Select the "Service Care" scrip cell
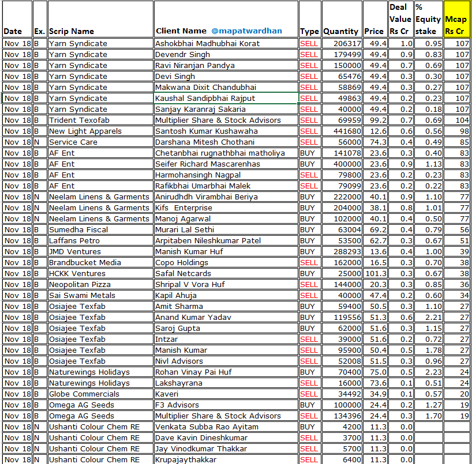472x464 pixels. point(100,142)
